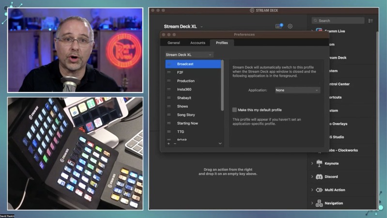Image resolution: width=387 pixels, height=218 pixels.
Task: Grab the TTG row reorder handle
Action: 169,132
